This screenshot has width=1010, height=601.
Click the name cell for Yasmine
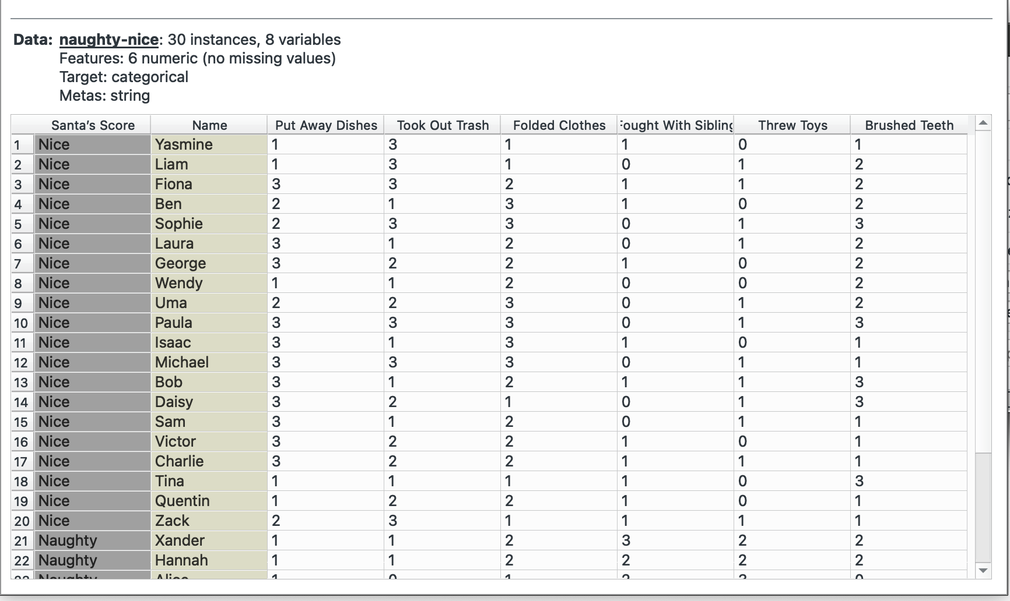point(209,145)
